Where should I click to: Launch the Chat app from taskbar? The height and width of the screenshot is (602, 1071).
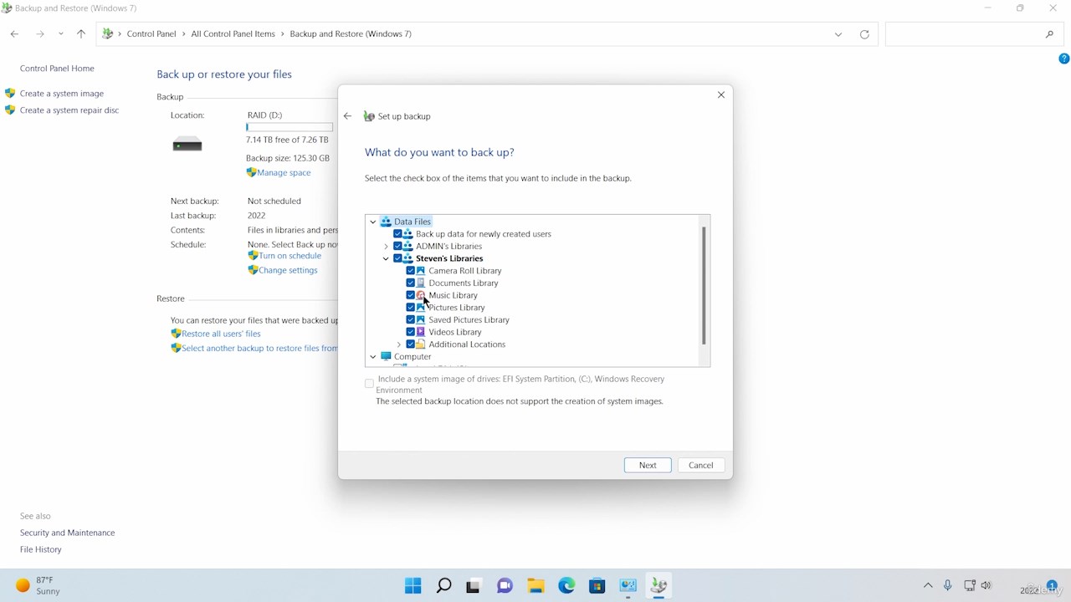tap(505, 585)
